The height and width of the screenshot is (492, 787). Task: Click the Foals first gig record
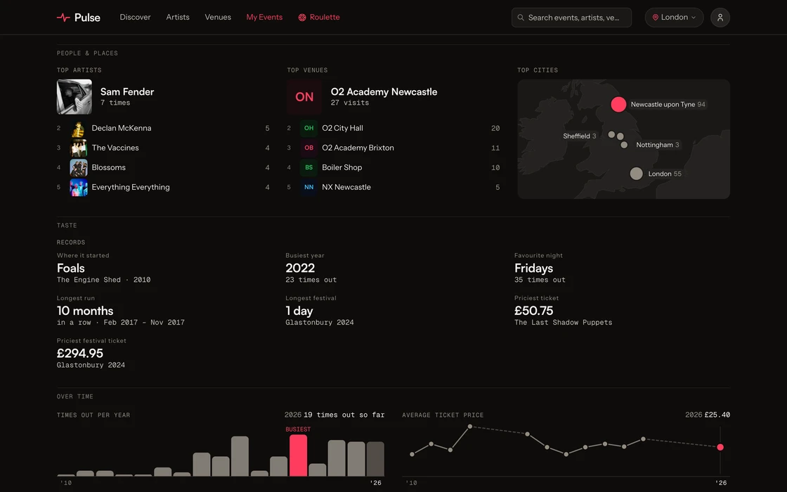[71, 268]
